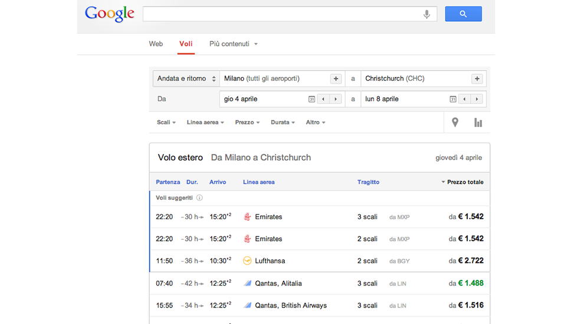Add another destination next to Christchurch
Screen dimensions: 578x324
point(477,79)
